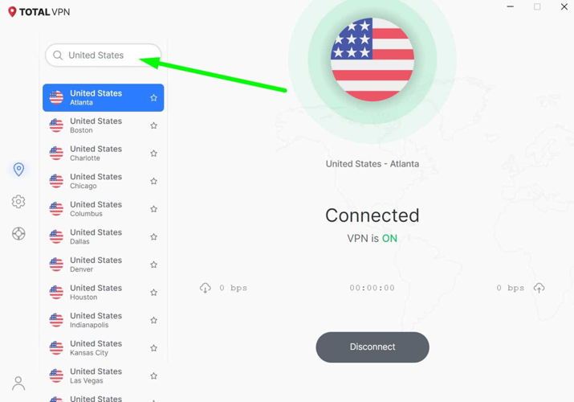Viewport: 574px width, 402px height.
Task: Select the United States Houston server
Action: [104, 293]
